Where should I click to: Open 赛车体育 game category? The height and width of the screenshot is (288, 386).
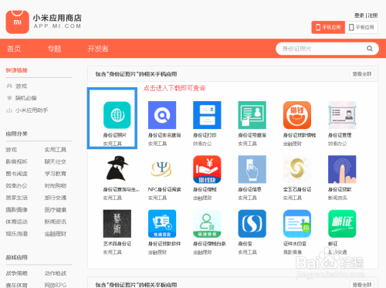coord(16,285)
